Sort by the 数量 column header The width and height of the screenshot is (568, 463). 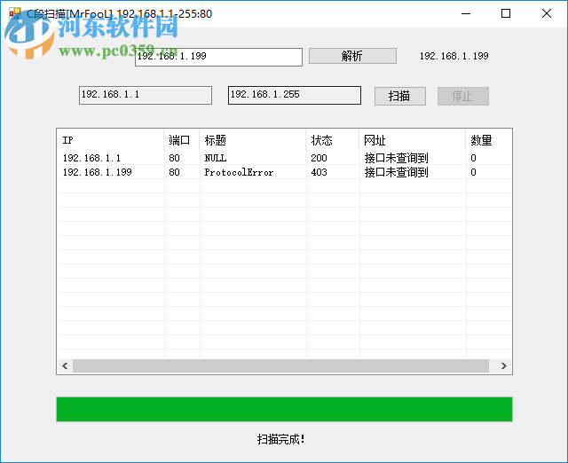coord(488,140)
